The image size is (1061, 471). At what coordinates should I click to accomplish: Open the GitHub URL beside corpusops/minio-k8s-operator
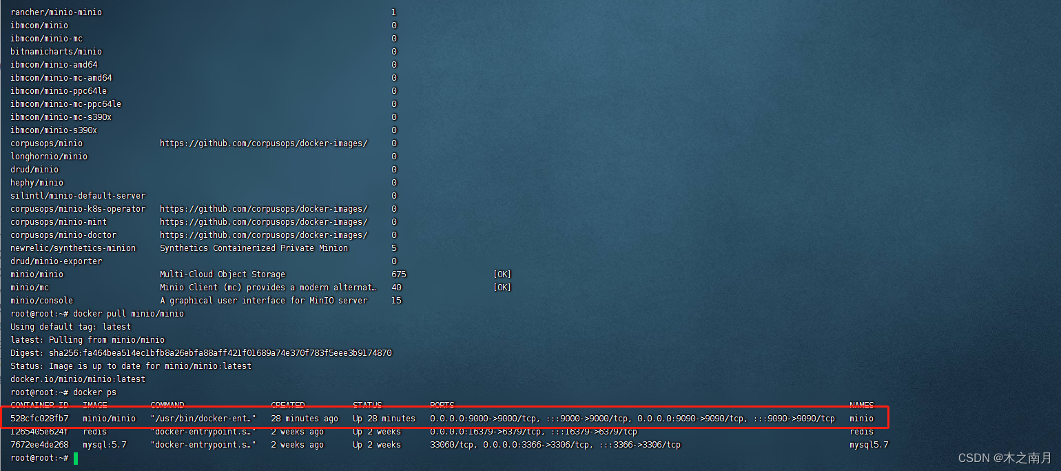point(264,209)
